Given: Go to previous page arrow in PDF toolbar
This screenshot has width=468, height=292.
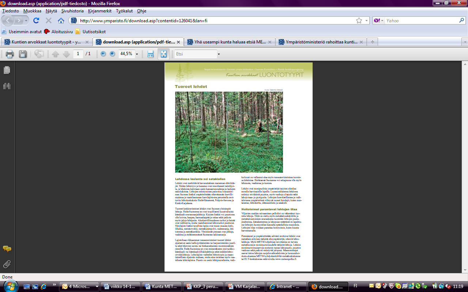Looking at the screenshot, I should click(x=55, y=54).
